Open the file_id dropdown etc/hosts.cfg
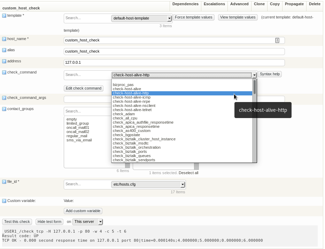This screenshot has width=325, height=249. [x=148, y=184]
